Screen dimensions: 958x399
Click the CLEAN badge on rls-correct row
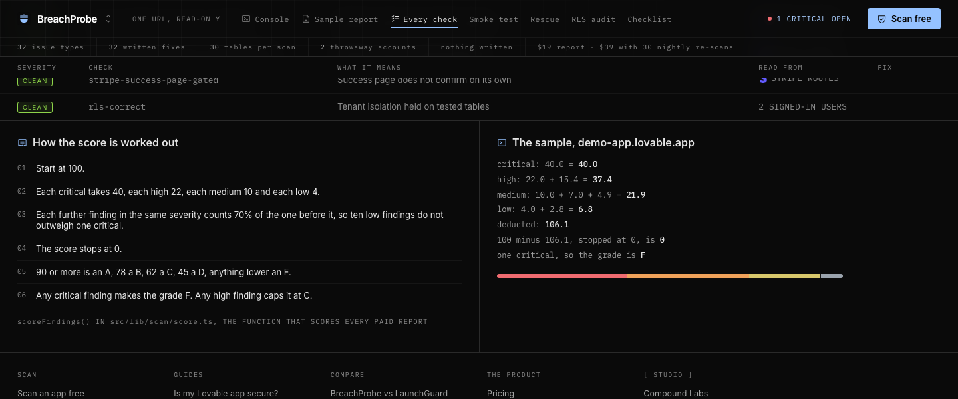pos(35,107)
